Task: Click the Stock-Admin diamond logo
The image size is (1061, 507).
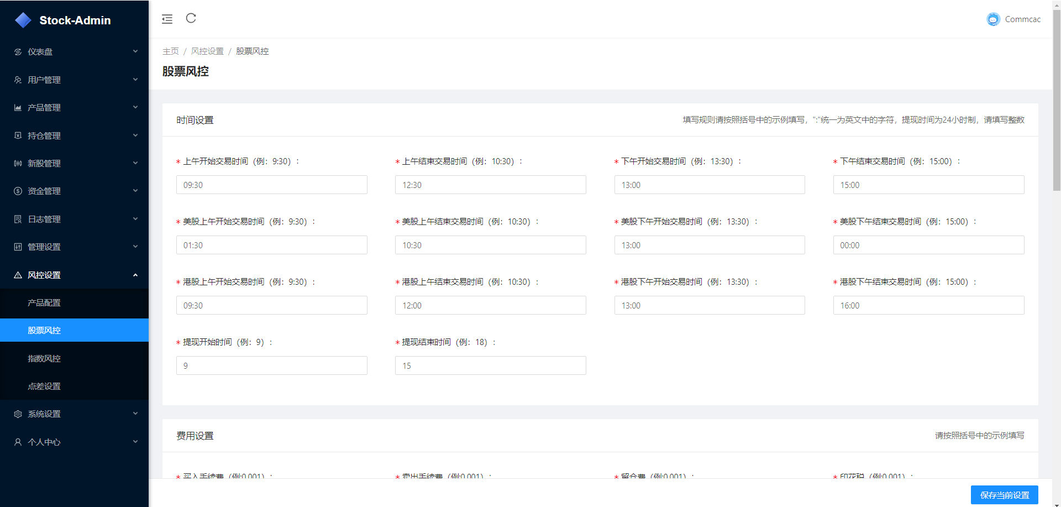Action: [23, 20]
